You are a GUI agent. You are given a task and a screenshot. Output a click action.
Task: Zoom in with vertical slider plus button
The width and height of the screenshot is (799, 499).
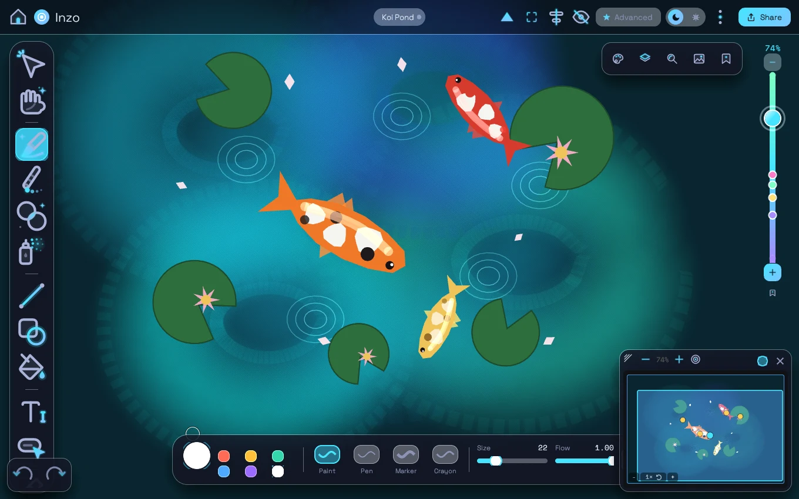point(773,272)
